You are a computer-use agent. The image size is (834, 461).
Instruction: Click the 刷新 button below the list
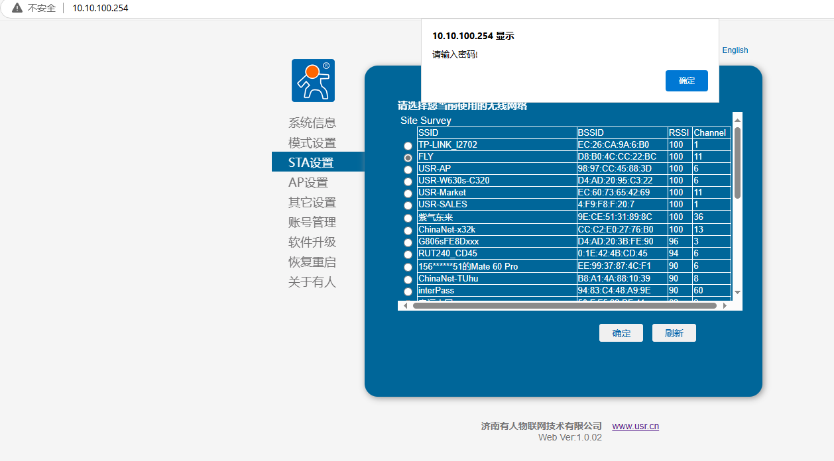674,333
